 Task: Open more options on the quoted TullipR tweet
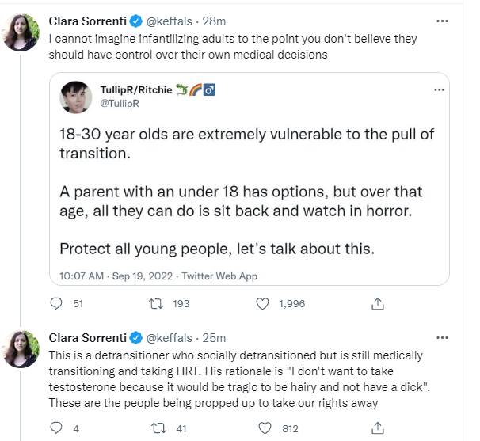(439, 90)
